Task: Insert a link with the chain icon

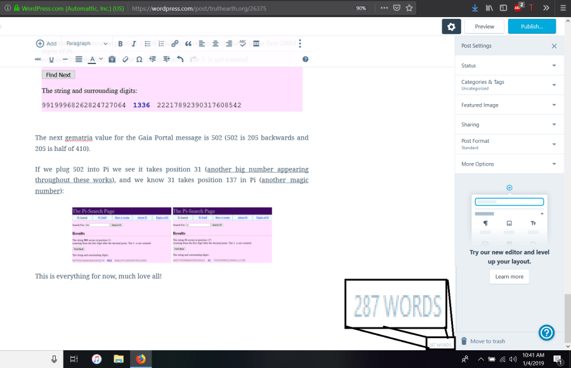Action: [x=175, y=44]
